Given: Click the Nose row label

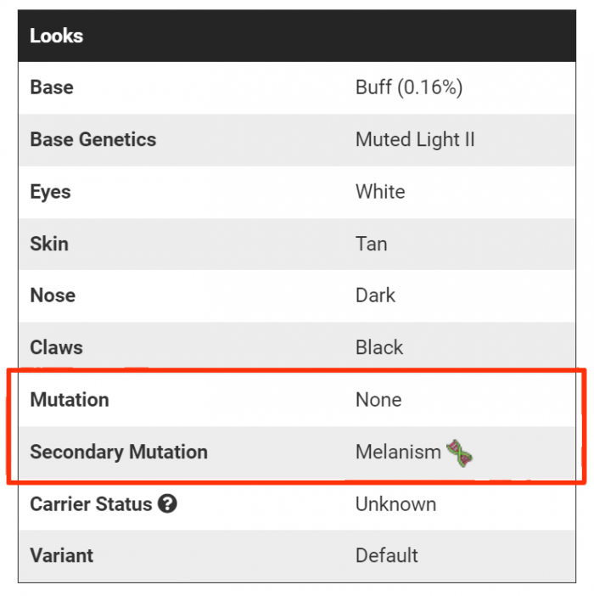Looking at the screenshot, I should pos(53,295).
